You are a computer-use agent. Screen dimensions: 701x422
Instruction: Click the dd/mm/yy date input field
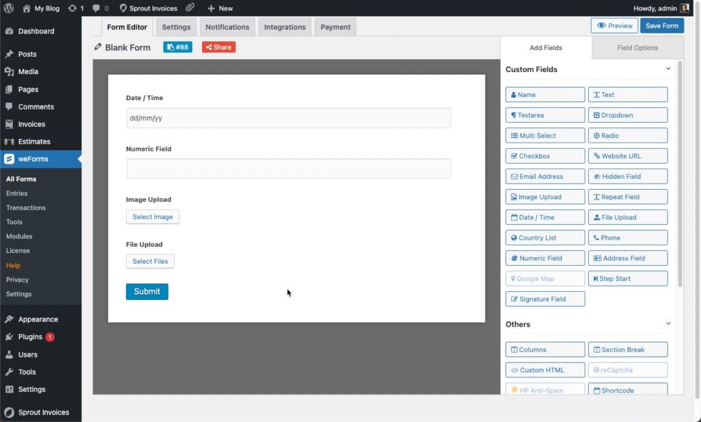pos(288,117)
